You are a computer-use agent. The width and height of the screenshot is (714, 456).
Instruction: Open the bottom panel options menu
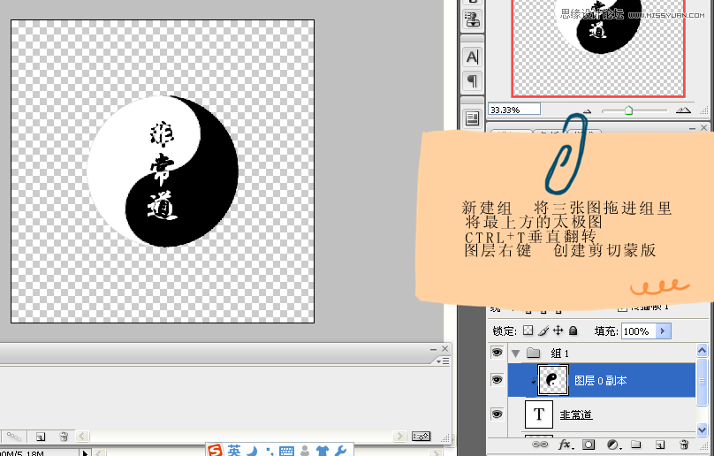point(438,361)
